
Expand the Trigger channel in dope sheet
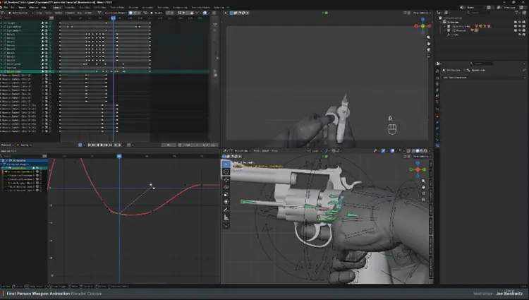tap(1, 23)
